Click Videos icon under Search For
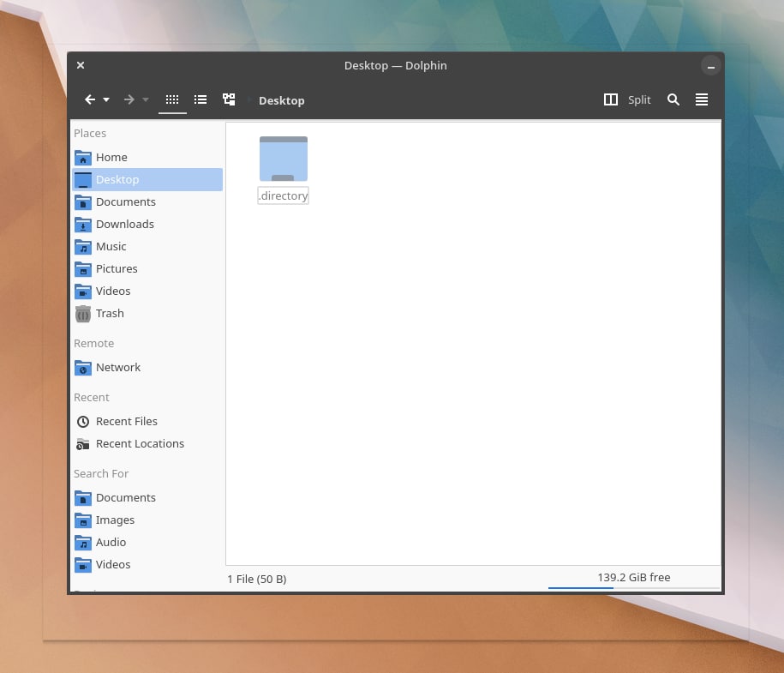The image size is (784, 673). (83, 565)
